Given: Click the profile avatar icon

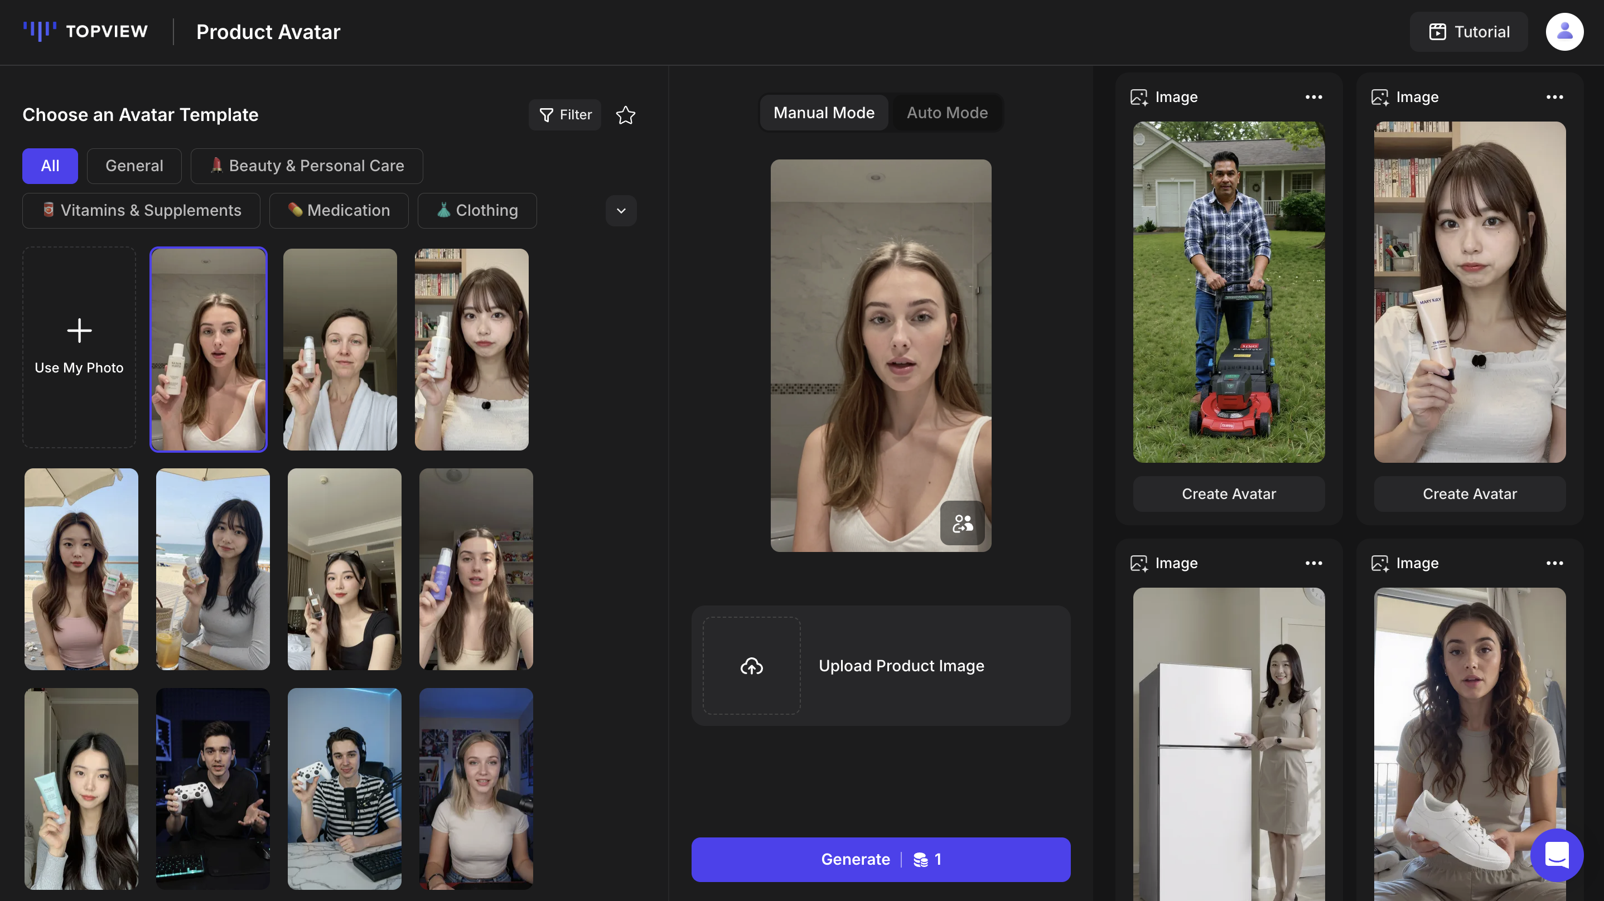Looking at the screenshot, I should pos(1565,31).
